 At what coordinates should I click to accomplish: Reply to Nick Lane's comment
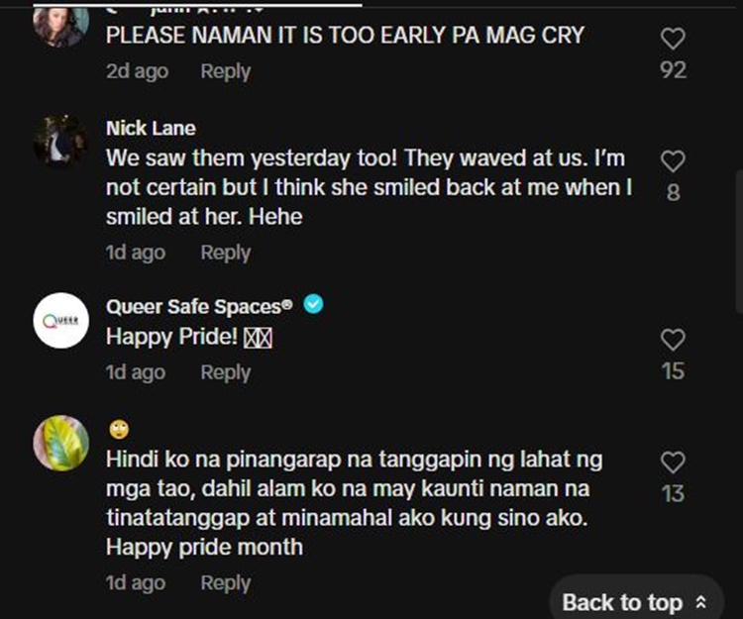click(225, 253)
